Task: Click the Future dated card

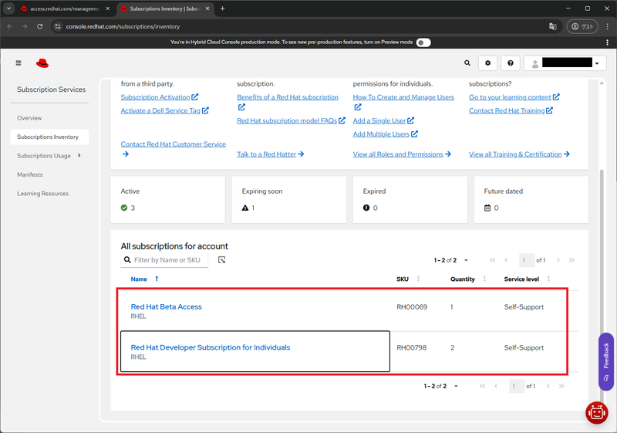Action: 531,200
